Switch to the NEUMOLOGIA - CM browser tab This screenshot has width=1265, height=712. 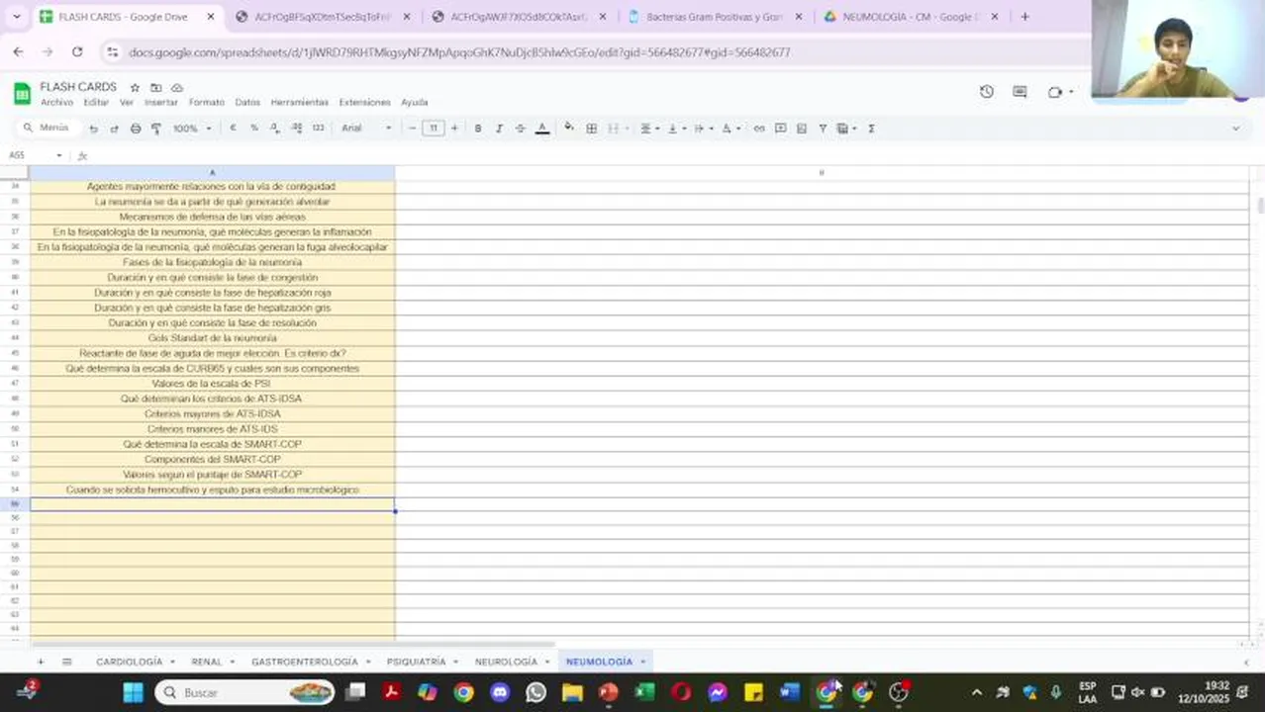point(911,17)
